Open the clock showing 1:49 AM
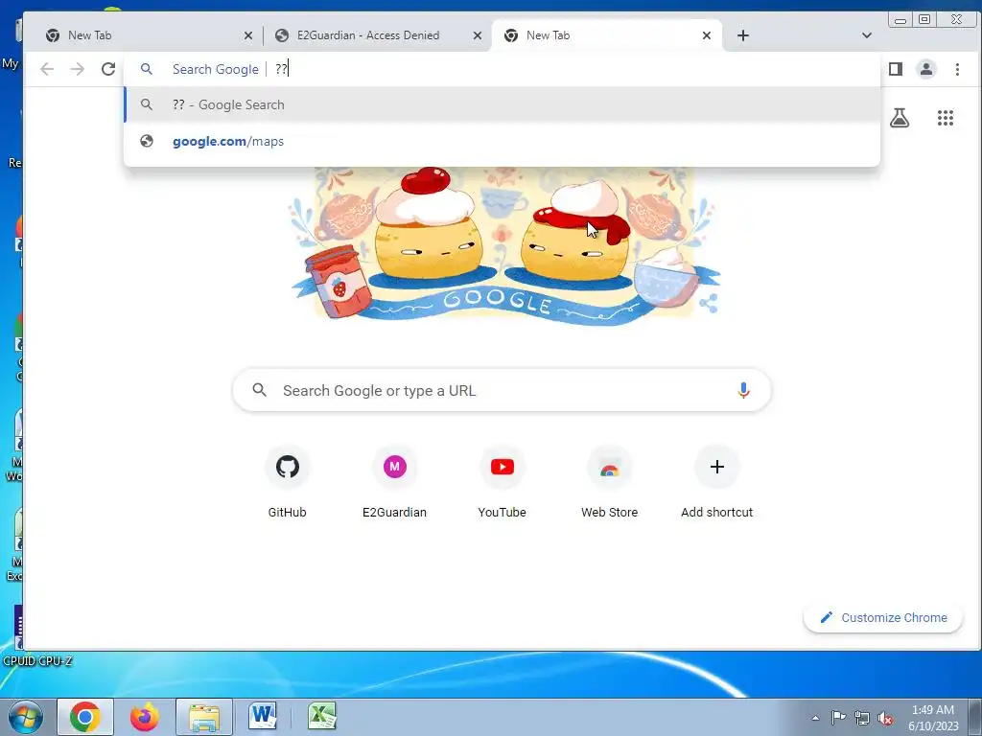The width and height of the screenshot is (982, 736). (x=933, y=718)
